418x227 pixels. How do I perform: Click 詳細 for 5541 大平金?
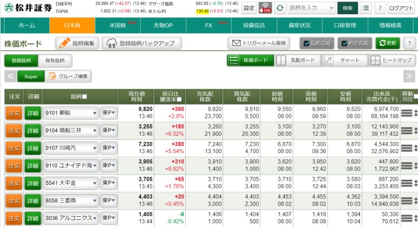click(33, 184)
